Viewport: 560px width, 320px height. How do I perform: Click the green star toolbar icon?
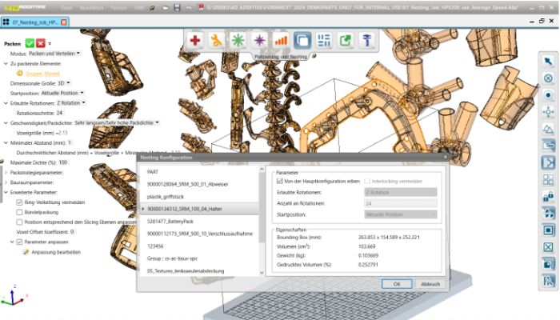coord(238,39)
